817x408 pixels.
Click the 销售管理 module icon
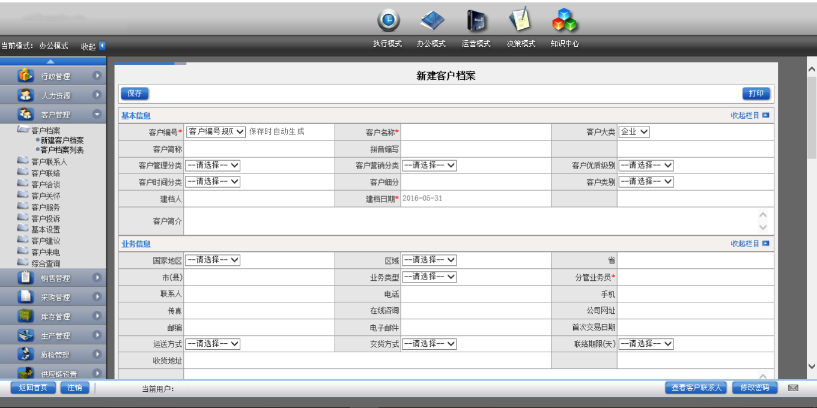25,278
